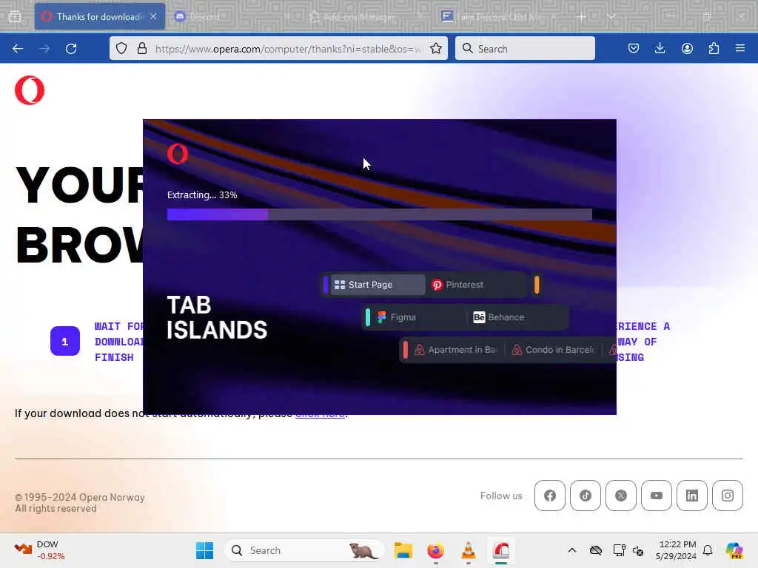Open VLC media player from taskbar
Viewport: 758px width, 568px height.
point(469,550)
